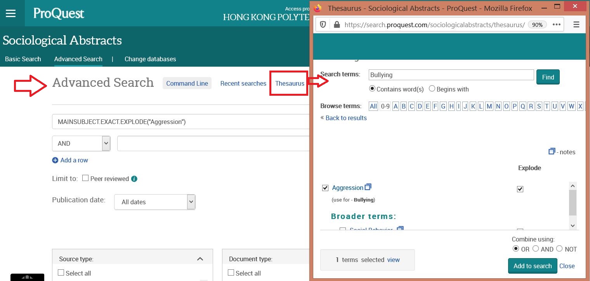
Task: Browse terms starting with letter B
Action: coord(404,106)
